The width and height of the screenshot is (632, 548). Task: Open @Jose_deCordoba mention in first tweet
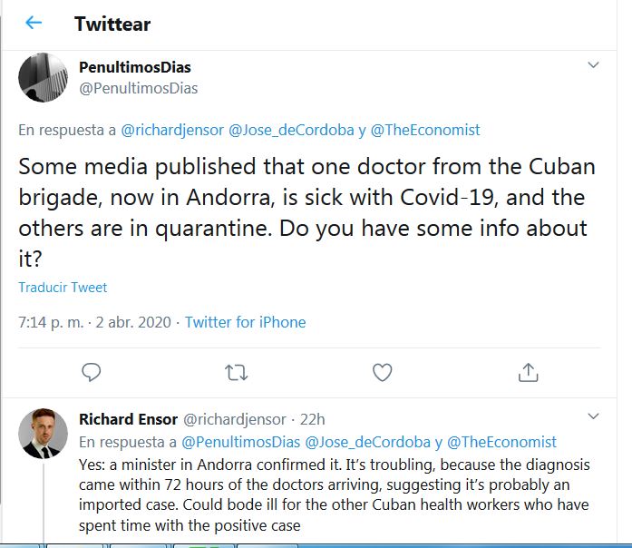point(291,130)
